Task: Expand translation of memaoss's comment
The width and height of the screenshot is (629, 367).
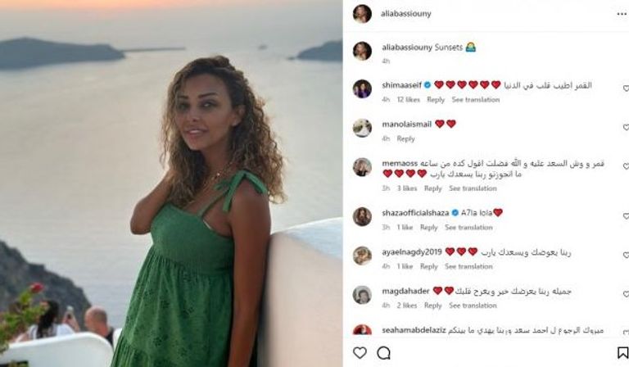Action: (x=473, y=188)
